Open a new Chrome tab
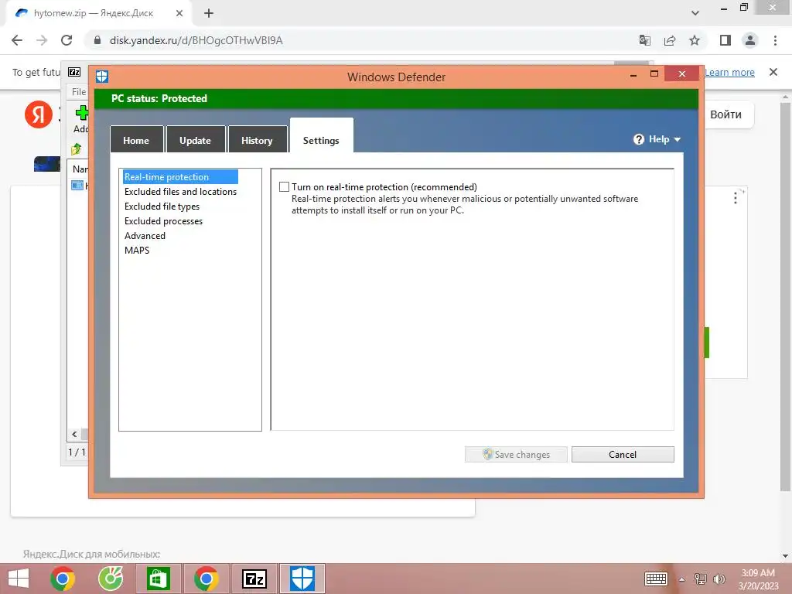 [x=209, y=13]
